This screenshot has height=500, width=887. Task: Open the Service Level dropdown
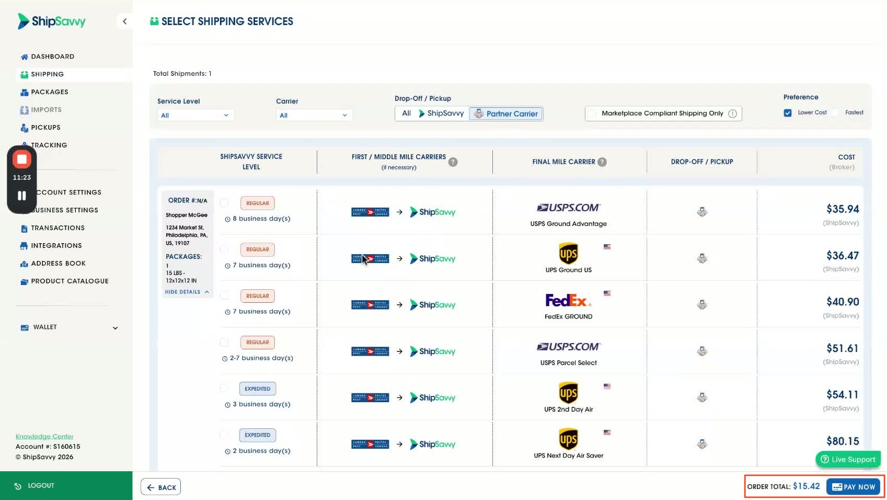(x=195, y=115)
